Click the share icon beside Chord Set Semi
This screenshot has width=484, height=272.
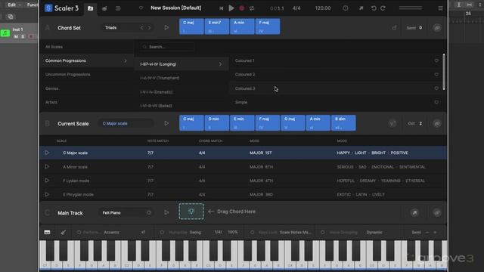coord(394,28)
